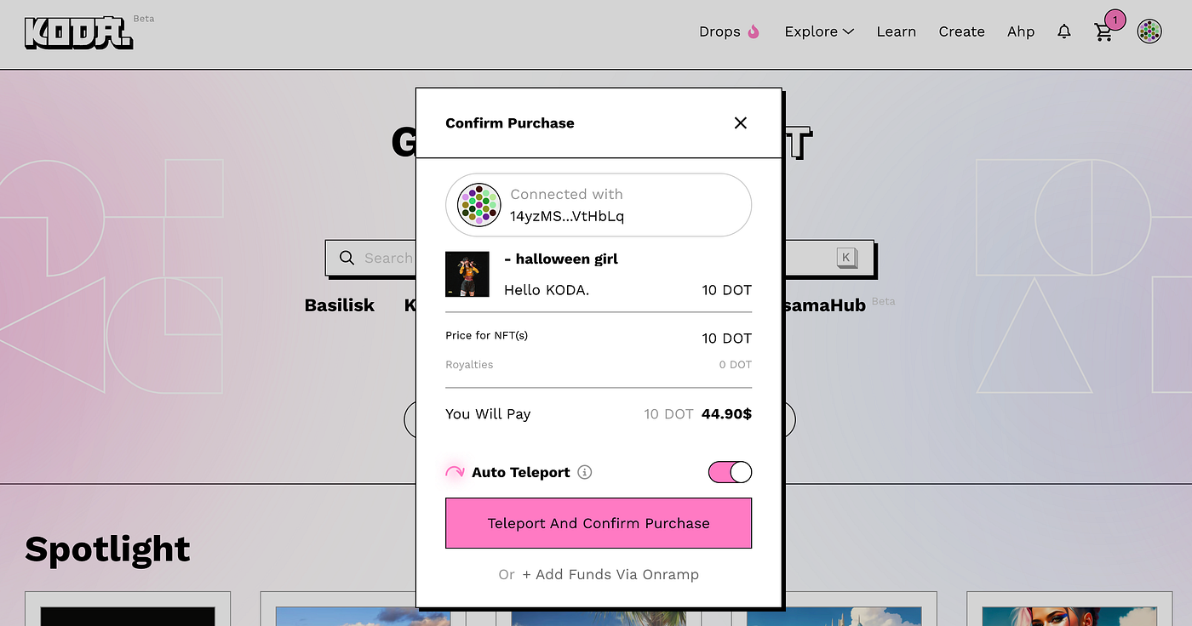Image resolution: width=1192 pixels, height=626 pixels.
Task: Click Add Funds Via Onramp link
Action: click(x=610, y=574)
